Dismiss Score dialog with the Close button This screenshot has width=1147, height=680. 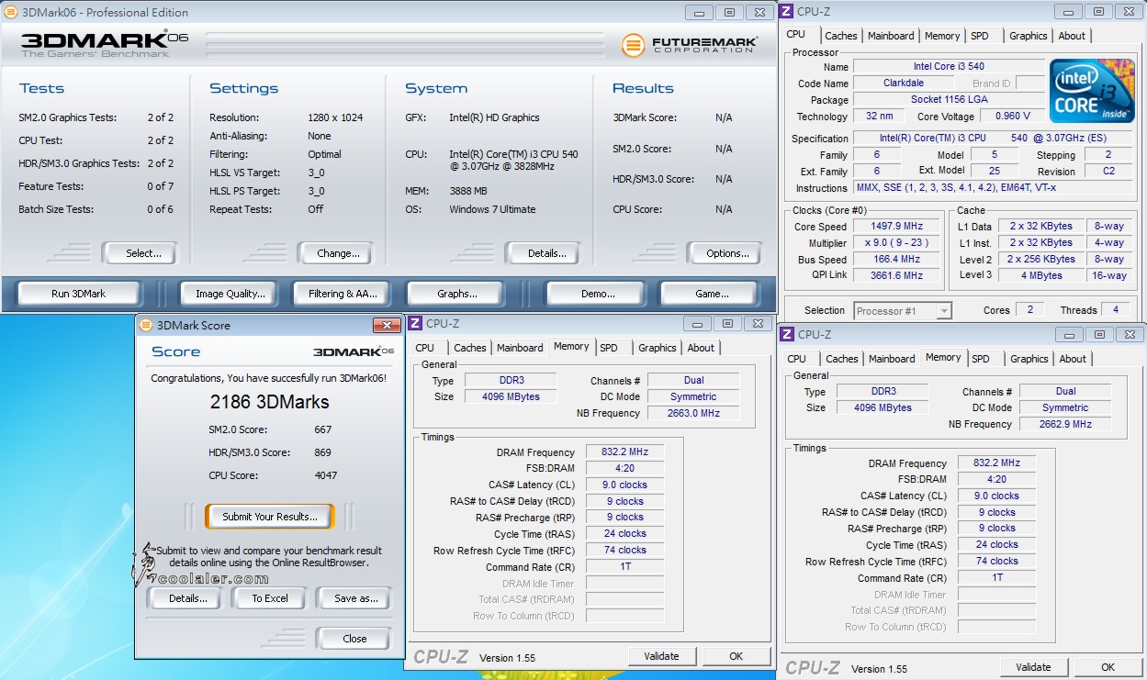354,639
